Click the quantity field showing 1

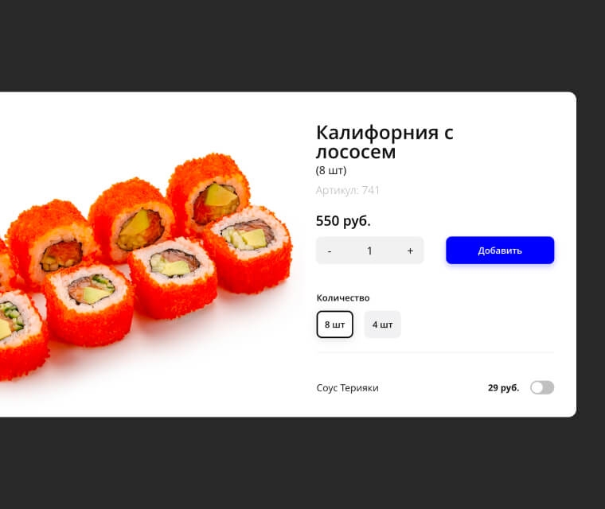coord(369,251)
